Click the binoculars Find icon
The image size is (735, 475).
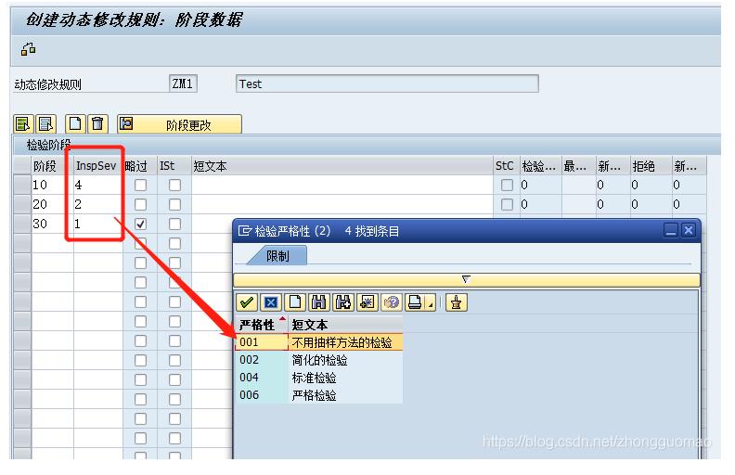[x=318, y=302]
